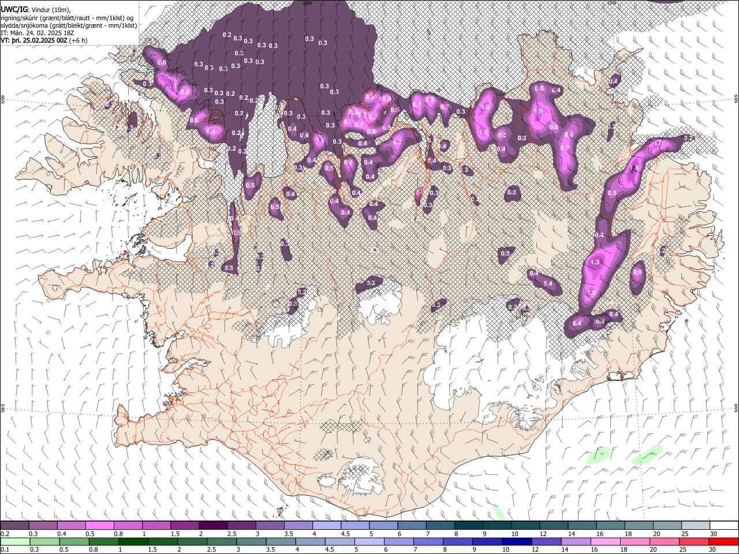The width and height of the screenshot is (739, 554).
Task: Select the bright pink 0.5 swatch in upper legend
Action: click(x=99, y=525)
